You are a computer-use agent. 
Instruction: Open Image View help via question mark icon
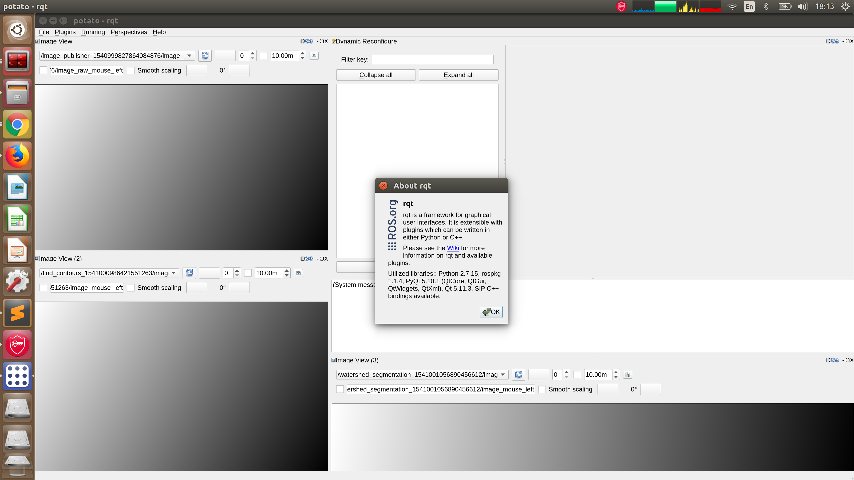click(x=311, y=41)
